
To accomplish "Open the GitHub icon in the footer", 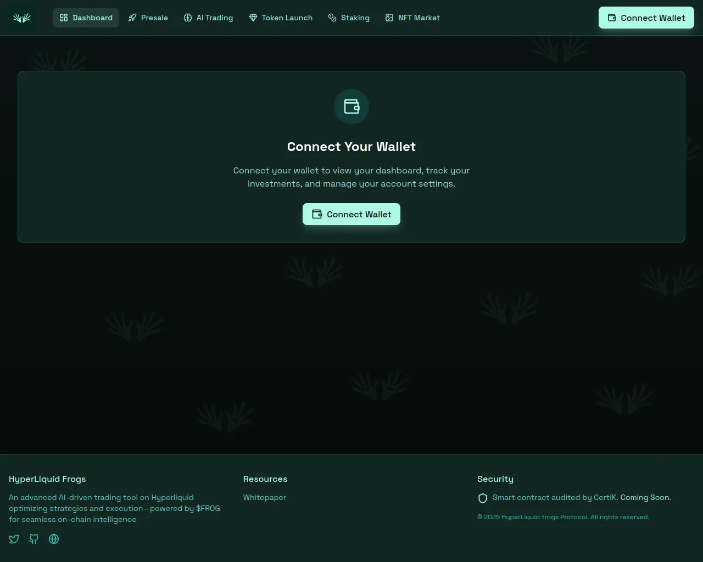I will (x=34, y=539).
